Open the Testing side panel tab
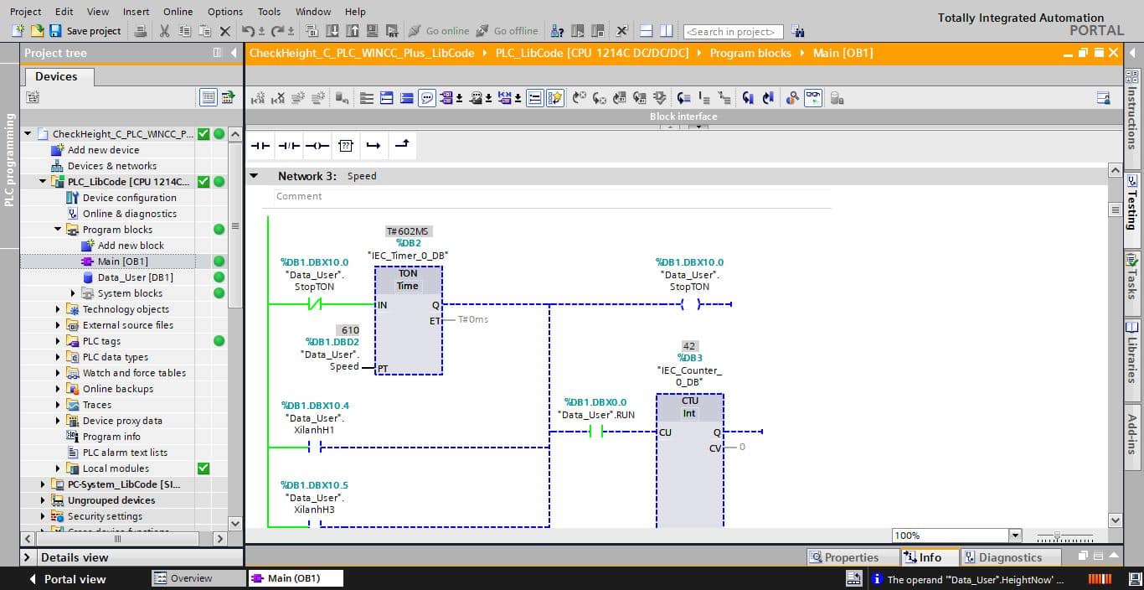Viewport: 1144px width, 590px height. (1132, 209)
